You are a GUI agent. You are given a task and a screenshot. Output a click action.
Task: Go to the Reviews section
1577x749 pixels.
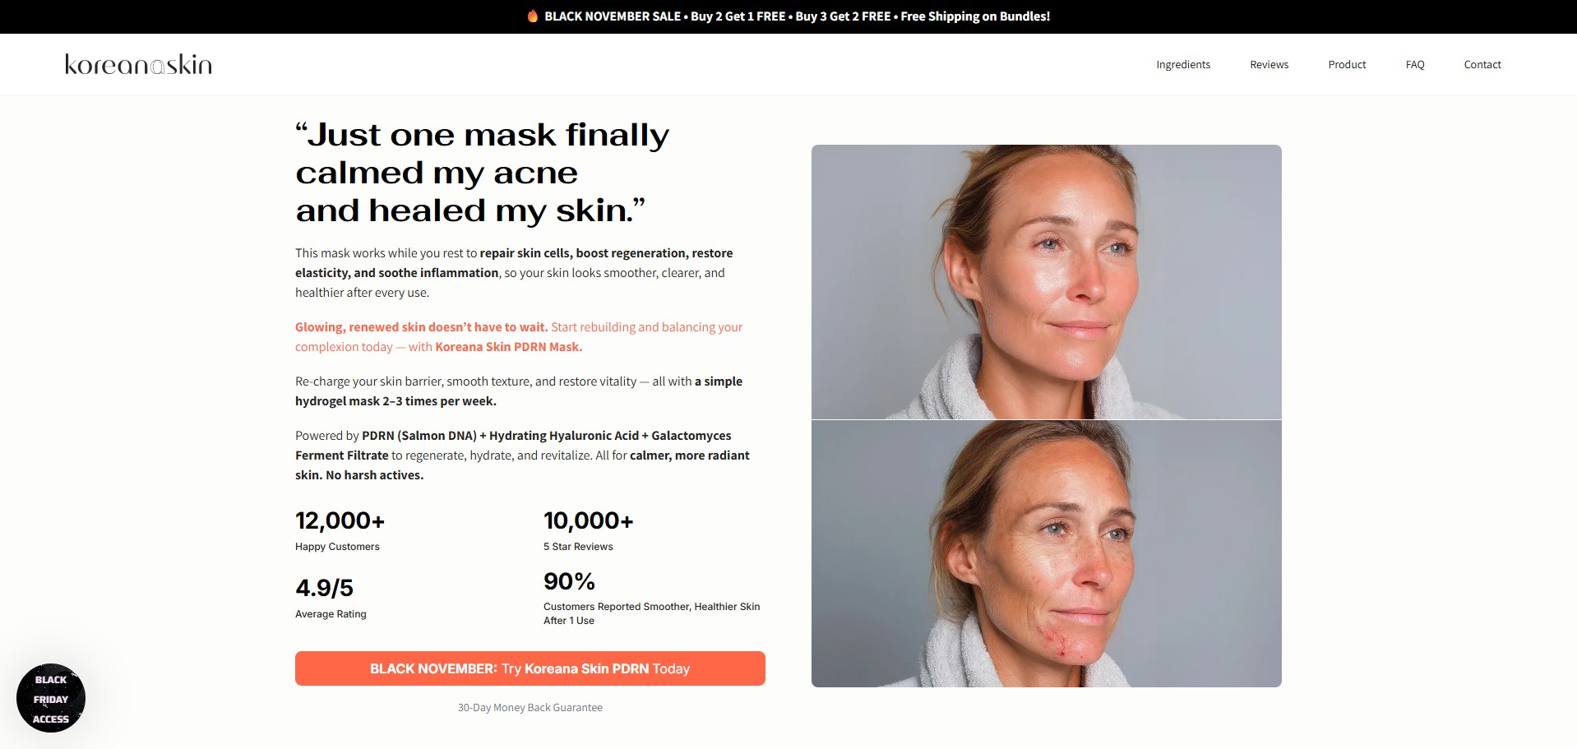(1269, 64)
